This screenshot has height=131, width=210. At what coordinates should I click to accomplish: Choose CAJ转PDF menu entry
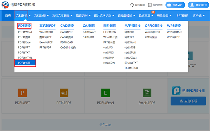(x=89, y=37)
